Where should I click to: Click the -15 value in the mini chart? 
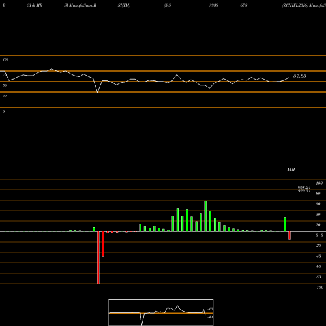pos(211,309)
